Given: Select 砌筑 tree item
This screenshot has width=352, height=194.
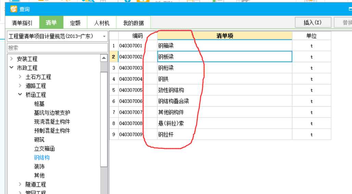Looking at the screenshot, I should pyautogui.click(x=39, y=140).
